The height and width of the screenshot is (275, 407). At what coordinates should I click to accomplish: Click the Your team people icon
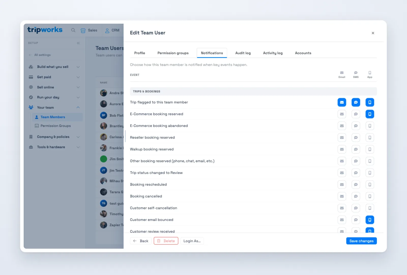31,107
